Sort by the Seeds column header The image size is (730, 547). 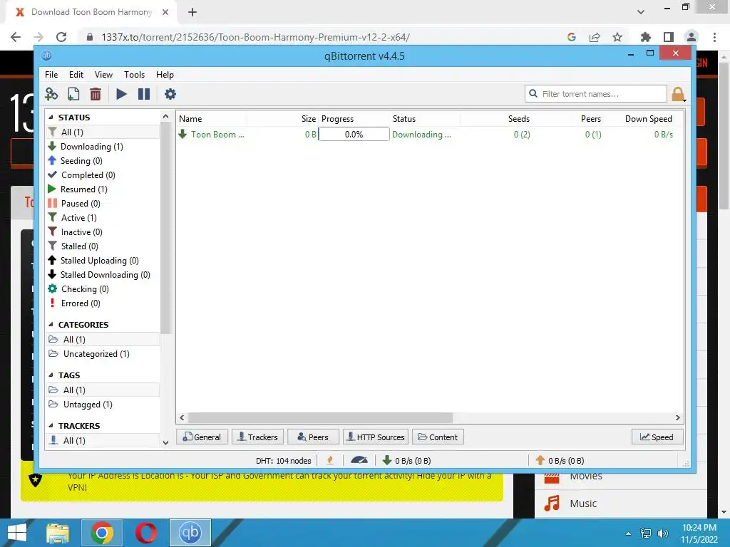pyautogui.click(x=496, y=119)
